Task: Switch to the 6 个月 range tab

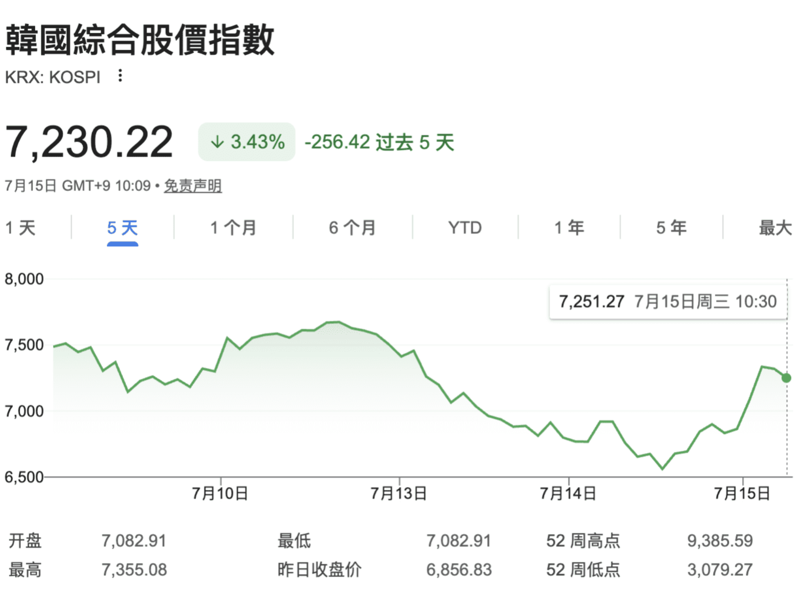Action: point(352,228)
